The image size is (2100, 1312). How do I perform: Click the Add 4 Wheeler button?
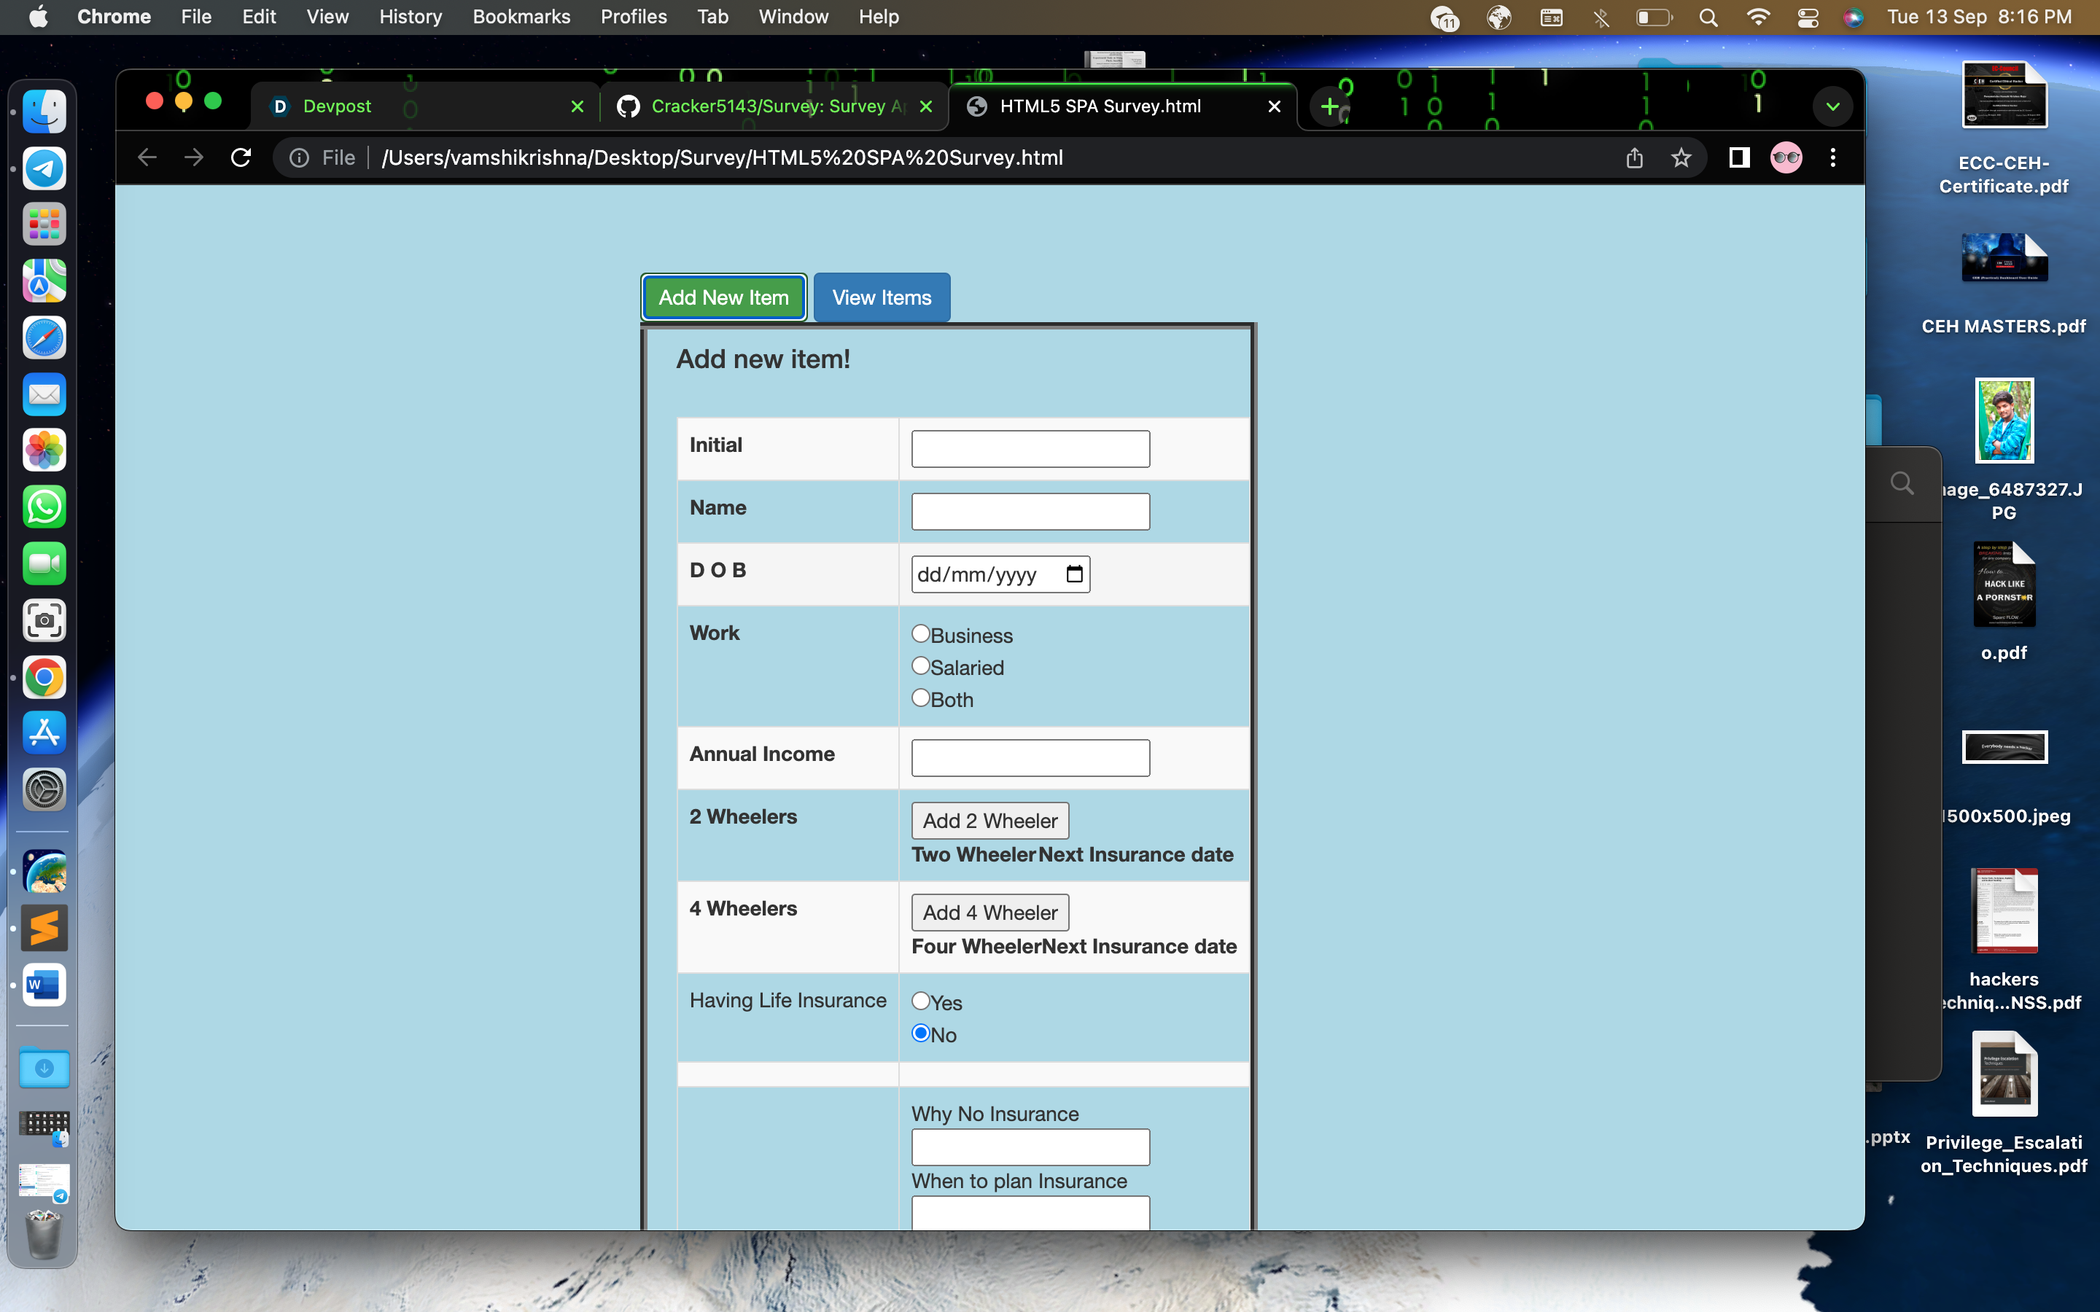tap(989, 912)
